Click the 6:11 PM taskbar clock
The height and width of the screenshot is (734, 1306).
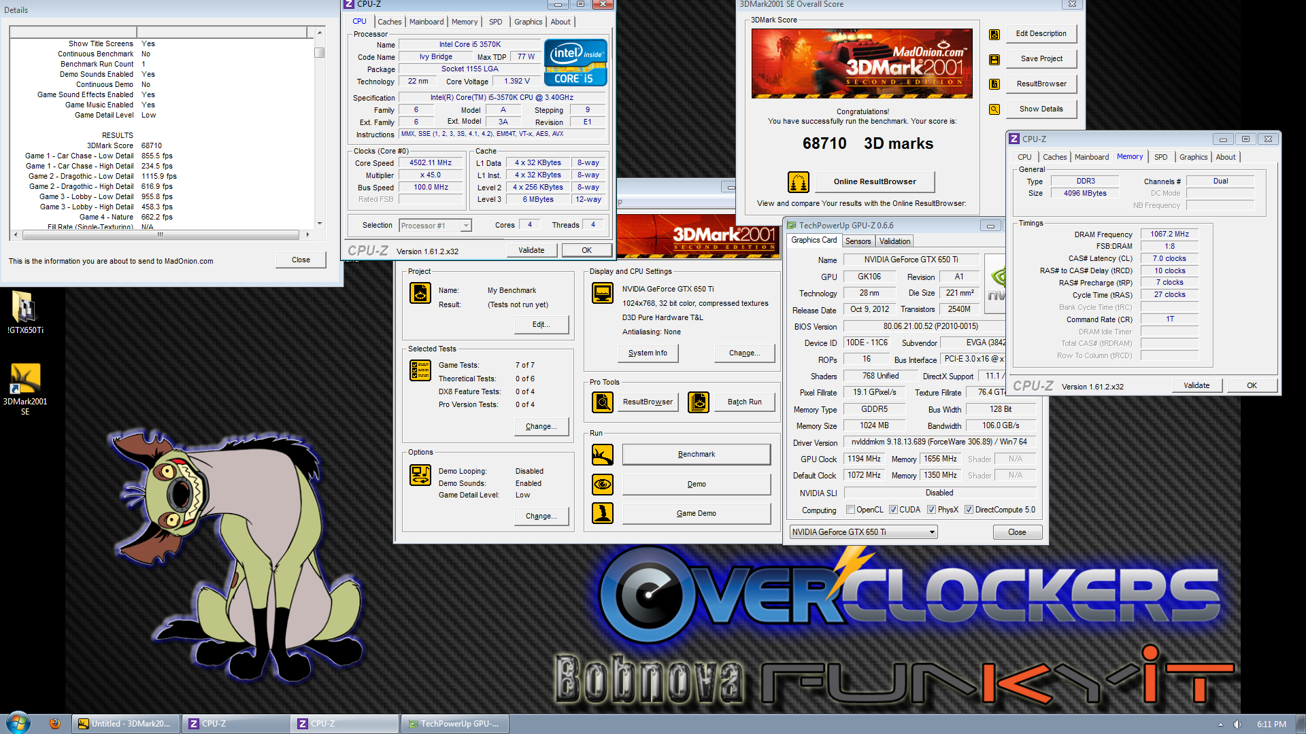[x=1271, y=724]
